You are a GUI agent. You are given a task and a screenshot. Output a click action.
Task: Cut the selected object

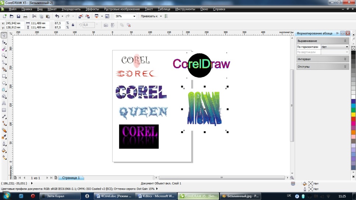34,16
